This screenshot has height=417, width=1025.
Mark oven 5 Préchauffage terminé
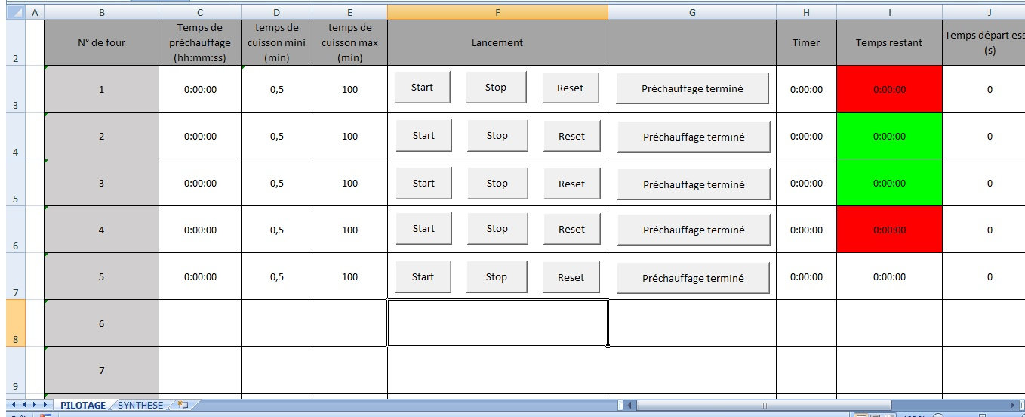point(693,279)
